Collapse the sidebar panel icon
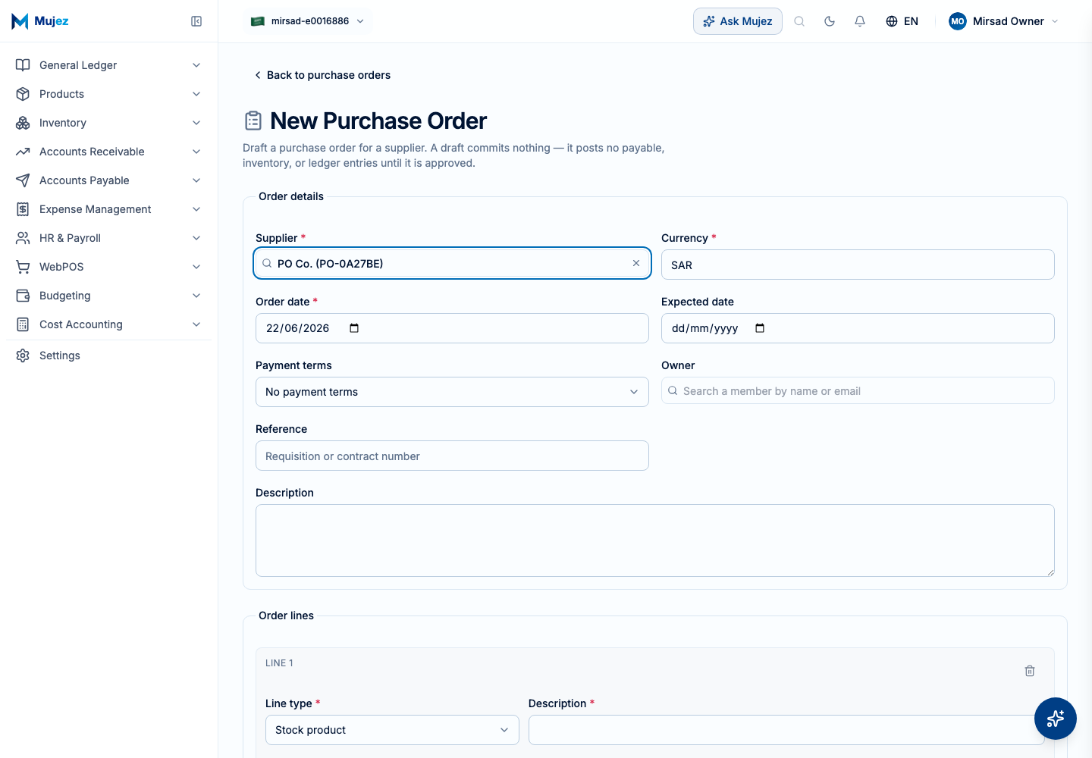The width and height of the screenshot is (1092, 758). [x=196, y=21]
